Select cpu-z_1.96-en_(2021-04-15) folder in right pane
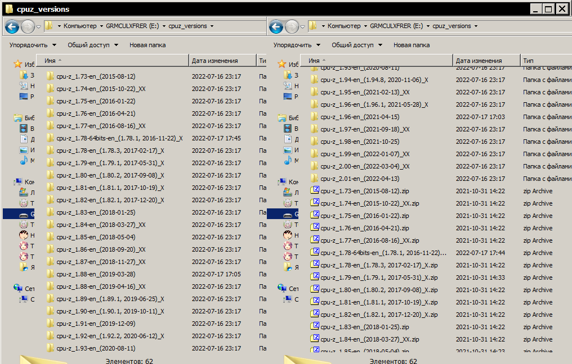The width and height of the screenshot is (572, 364). (x=360, y=116)
